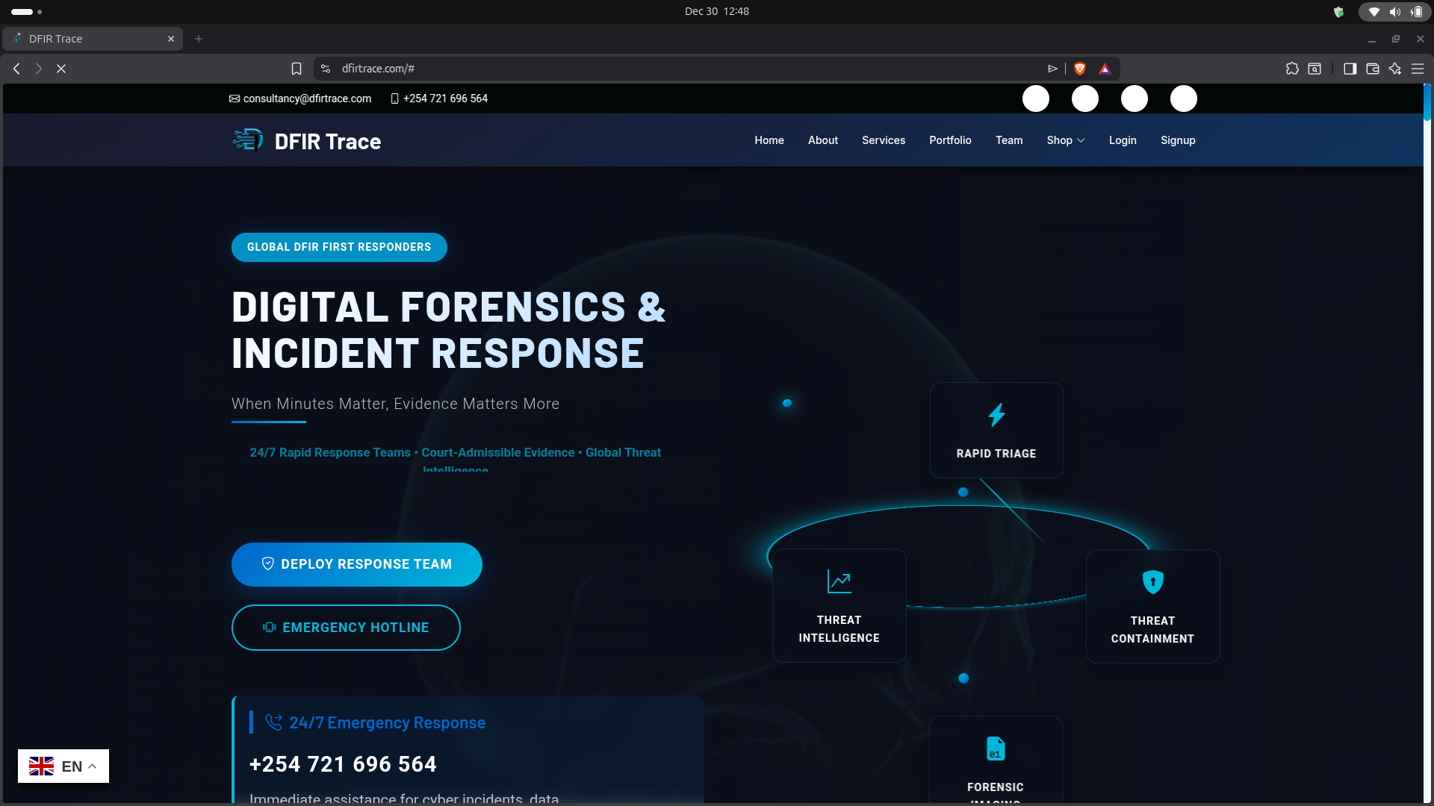Click the consultancy@dfirtrace.com email link

(x=307, y=98)
